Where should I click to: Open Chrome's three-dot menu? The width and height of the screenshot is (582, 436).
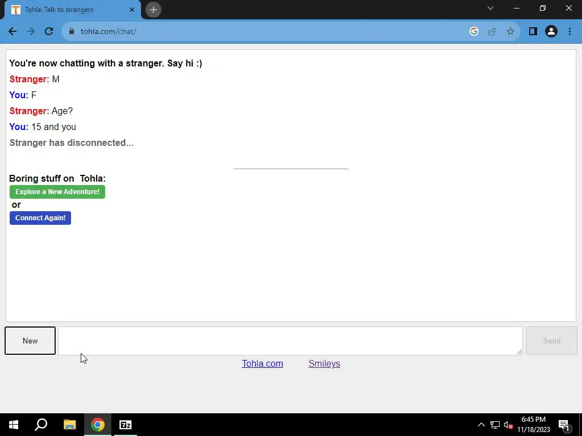(569, 32)
